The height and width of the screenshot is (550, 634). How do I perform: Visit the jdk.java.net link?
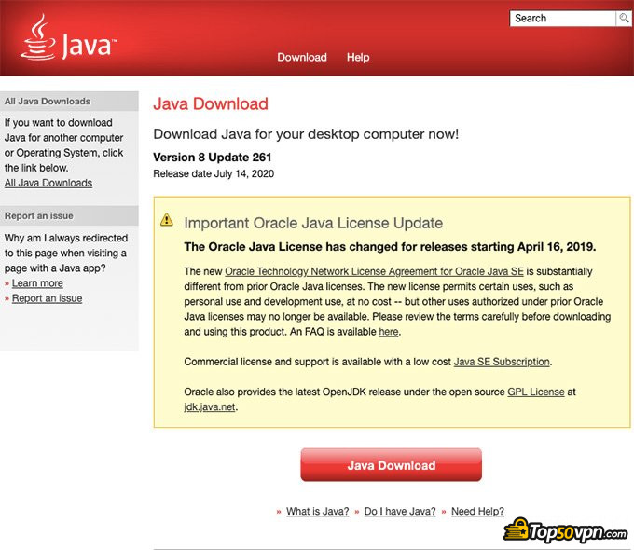pos(210,407)
